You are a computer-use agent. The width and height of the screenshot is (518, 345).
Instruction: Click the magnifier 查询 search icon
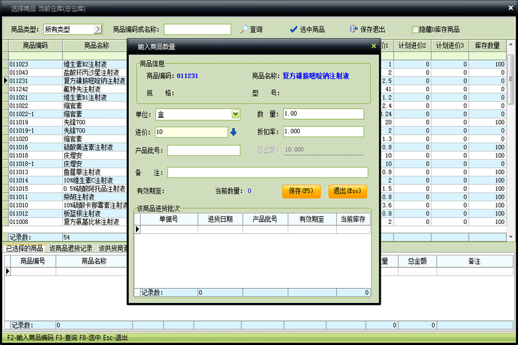[x=244, y=29]
